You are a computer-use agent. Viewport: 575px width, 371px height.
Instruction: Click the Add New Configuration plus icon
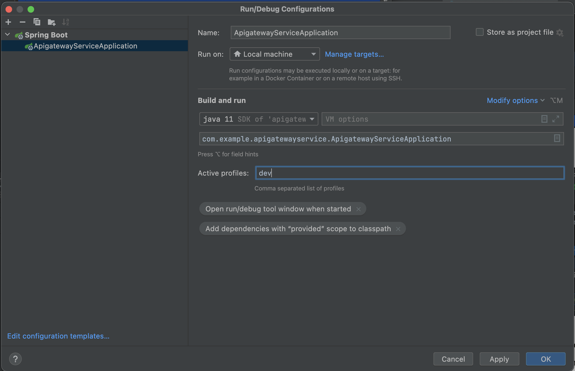[8, 22]
